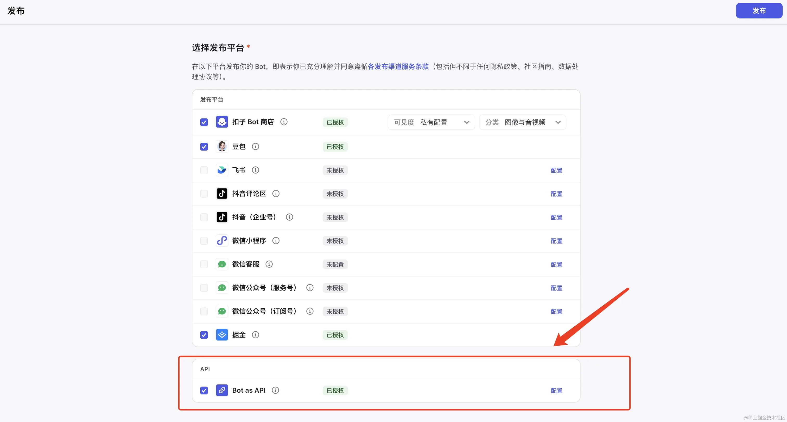Click the 飞书 logo icon
The height and width of the screenshot is (422, 787).
pyautogui.click(x=222, y=170)
